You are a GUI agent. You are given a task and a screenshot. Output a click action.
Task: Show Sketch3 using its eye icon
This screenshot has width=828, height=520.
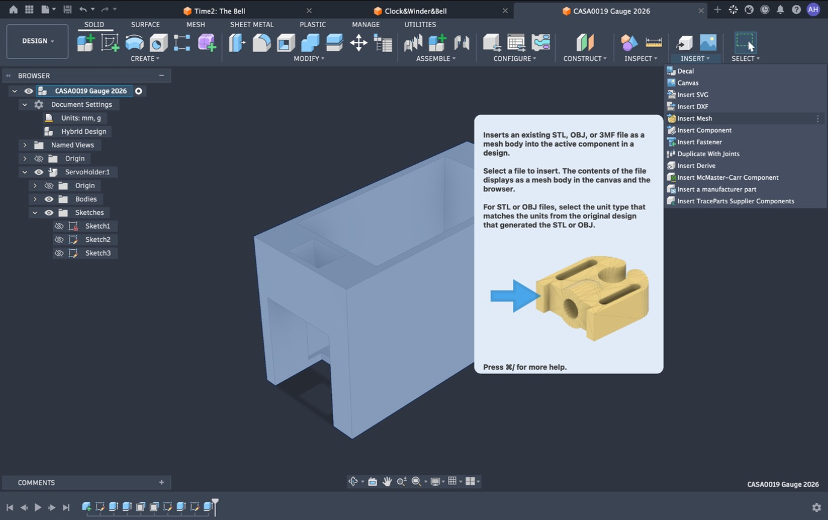[59, 253]
